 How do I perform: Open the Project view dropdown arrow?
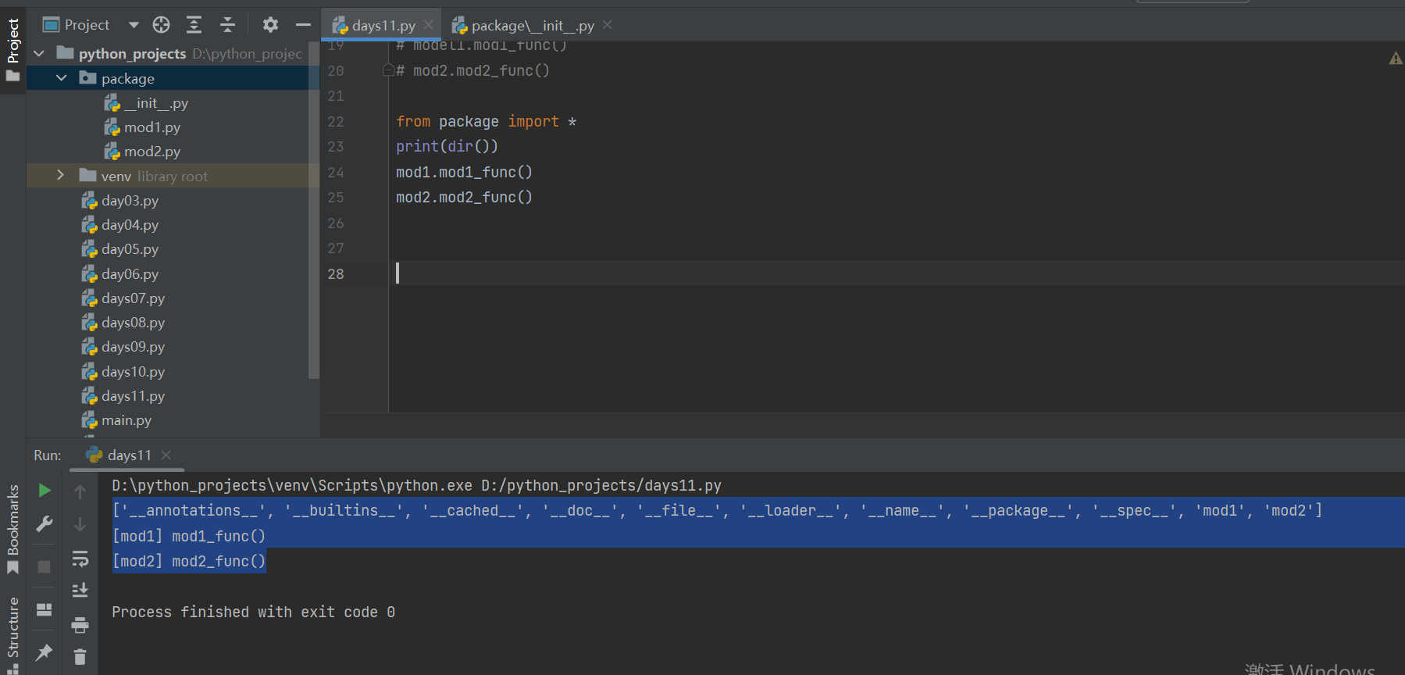(x=134, y=25)
